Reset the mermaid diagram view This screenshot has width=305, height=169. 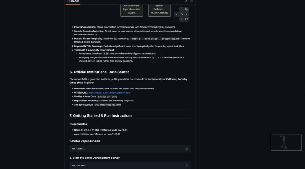pyautogui.click(x=182, y=14)
